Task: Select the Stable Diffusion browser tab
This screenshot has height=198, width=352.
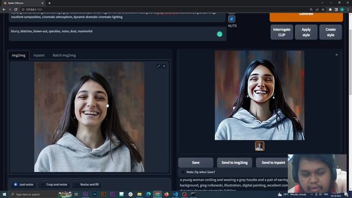Action: 23,3
